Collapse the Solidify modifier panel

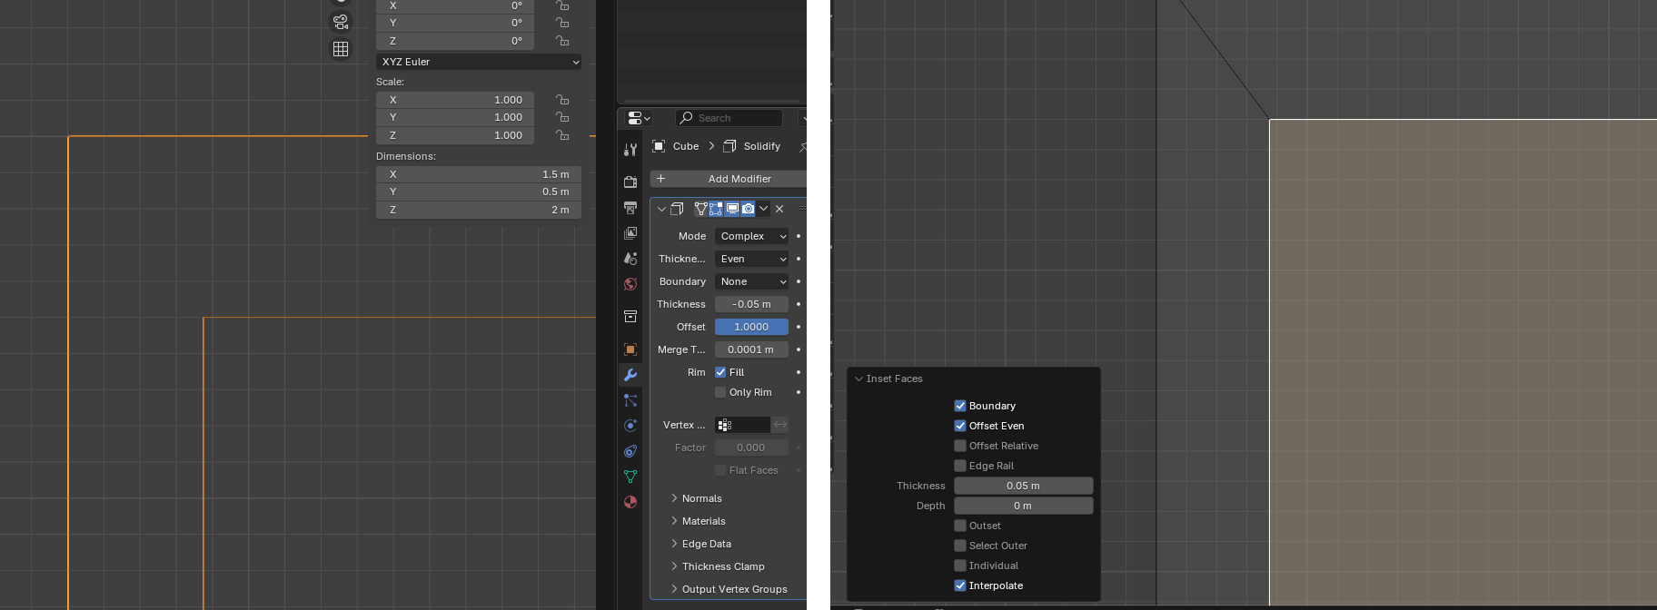pos(661,209)
